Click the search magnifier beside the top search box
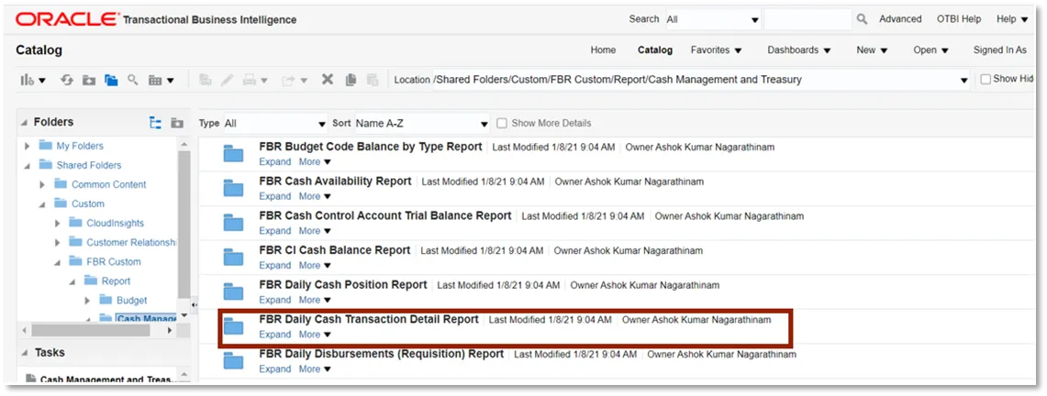The image size is (1047, 396). point(862,19)
